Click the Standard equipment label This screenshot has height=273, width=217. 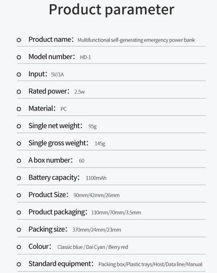(61, 264)
